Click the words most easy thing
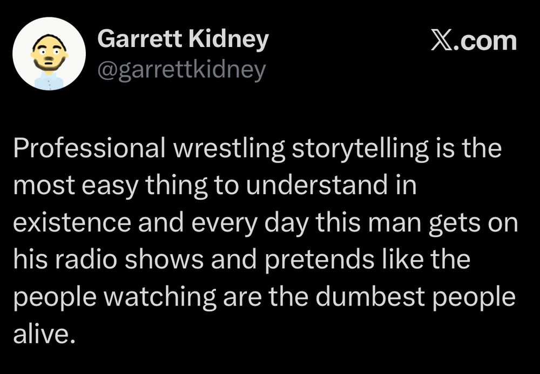The height and width of the screenshot is (374, 540). [110, 187]
